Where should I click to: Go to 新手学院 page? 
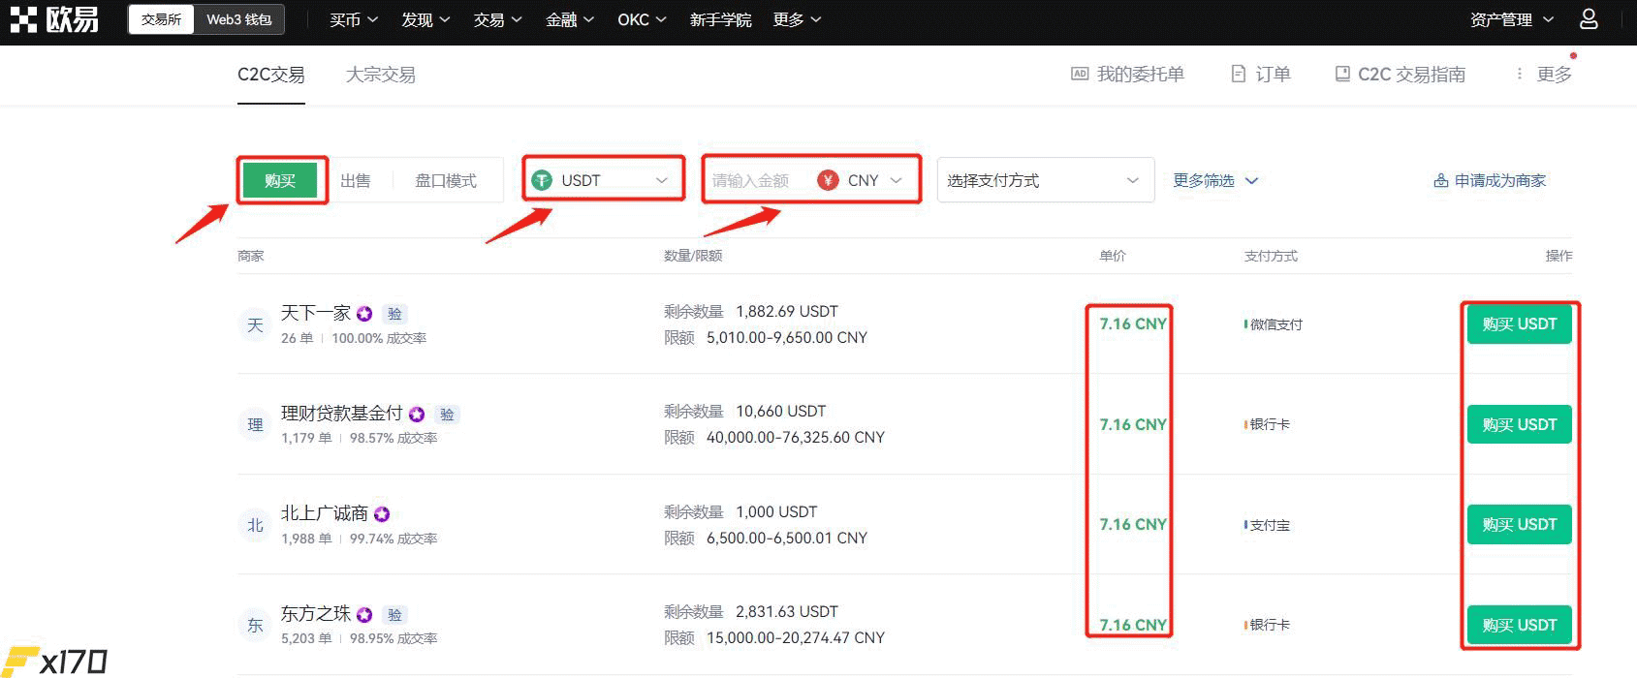[720, 19]
